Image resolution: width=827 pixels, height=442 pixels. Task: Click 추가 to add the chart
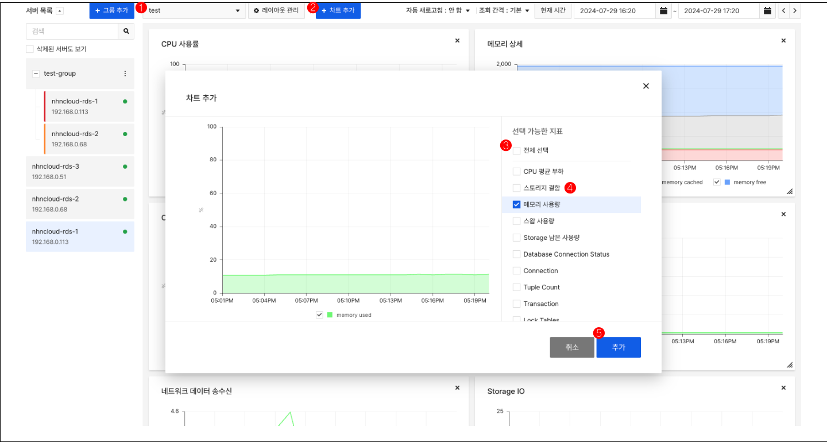pos(619,347)
